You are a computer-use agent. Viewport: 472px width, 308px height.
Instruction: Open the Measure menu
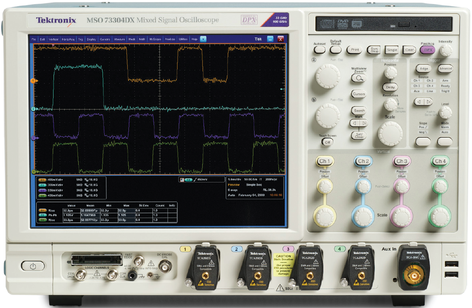coord(119,39)
